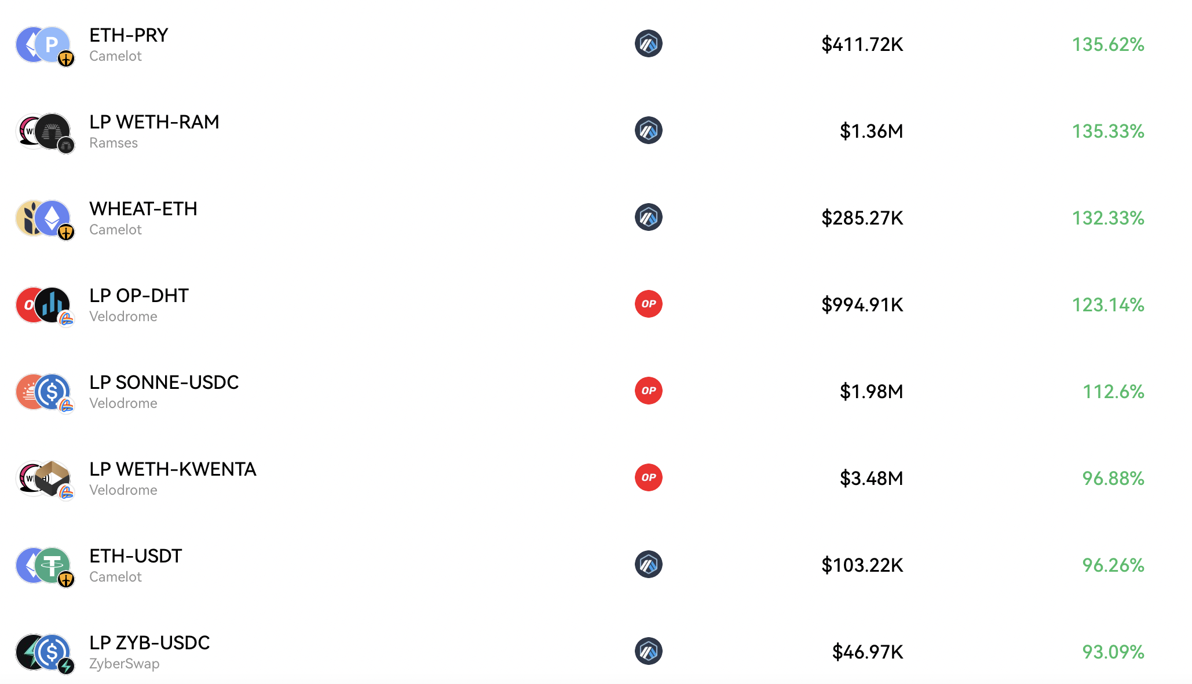This screenshot has width=1192, height=684.
Task: Click the WHEAT-ETH token pair icon
Action: coord(45,219)
